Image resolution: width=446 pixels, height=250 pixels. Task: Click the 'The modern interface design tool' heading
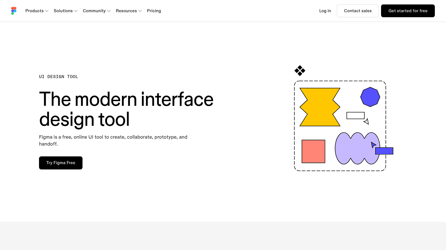pyautogui.click(x=126, y=109)
